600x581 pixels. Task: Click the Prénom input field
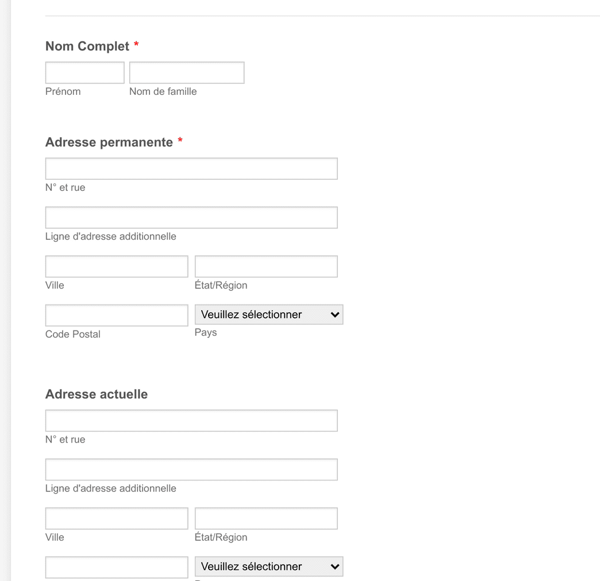(x=84, y=73)
